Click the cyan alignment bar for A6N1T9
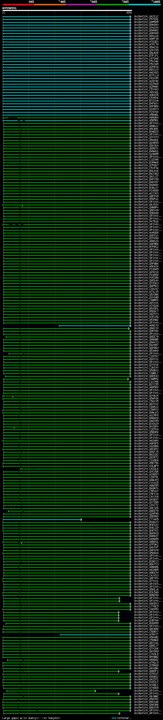This screenshot has height=720, width=163. click(95, 326)
